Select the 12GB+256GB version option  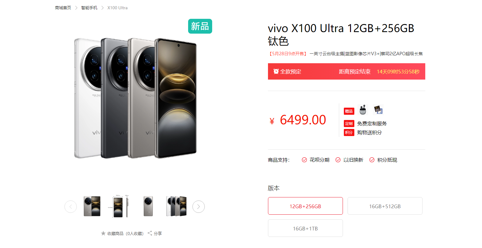coord(305,206)
